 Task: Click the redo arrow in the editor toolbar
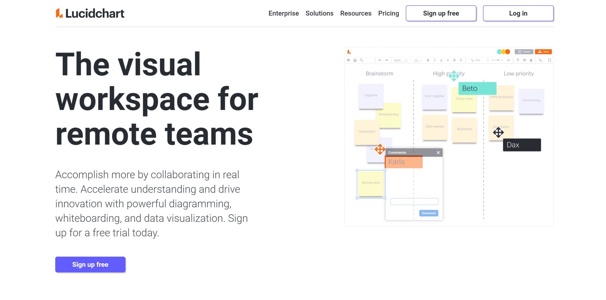coord(386,60)
